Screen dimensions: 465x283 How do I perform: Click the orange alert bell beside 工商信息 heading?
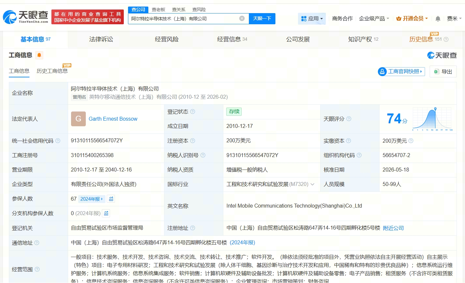click(x=39, y=55)
